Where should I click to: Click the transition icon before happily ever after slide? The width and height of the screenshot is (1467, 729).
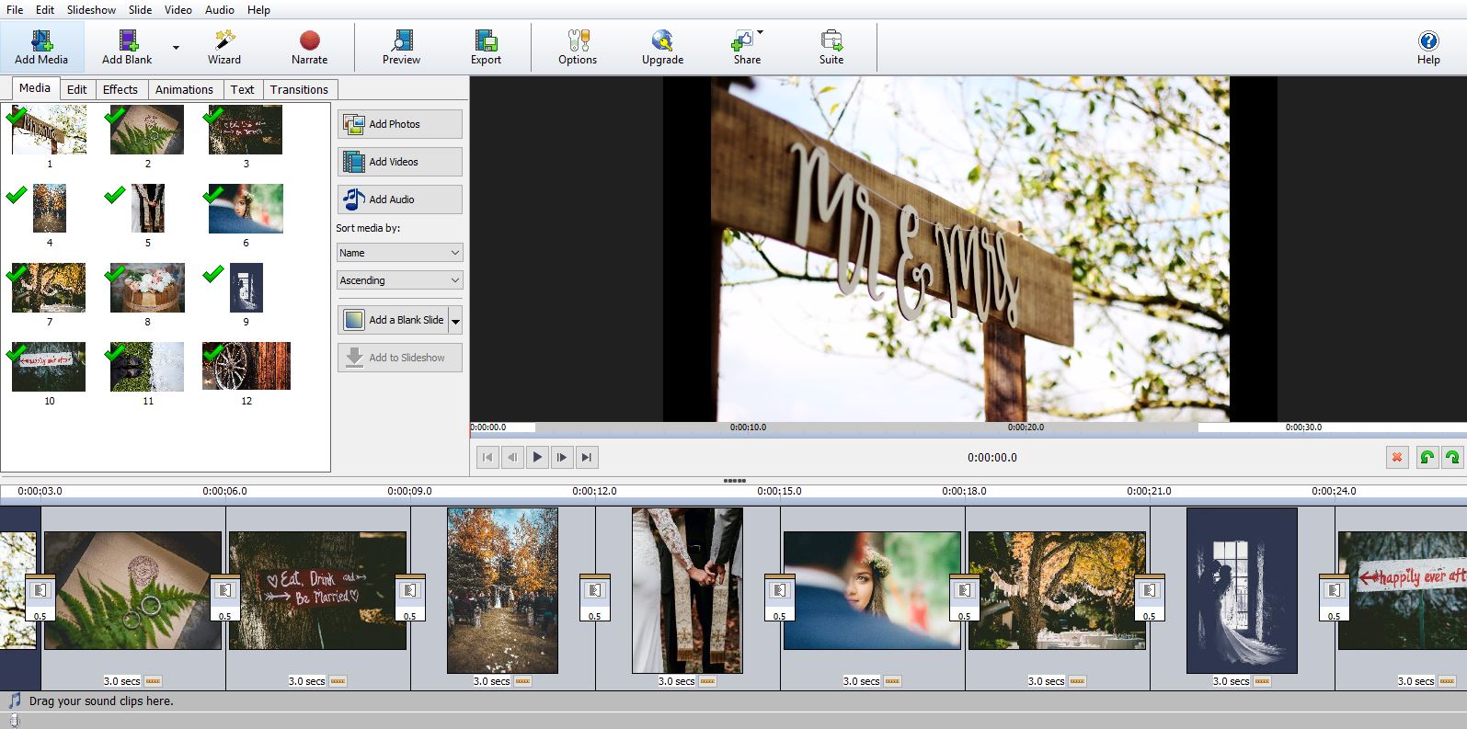pyautogui.click(x=1335, y=590)
